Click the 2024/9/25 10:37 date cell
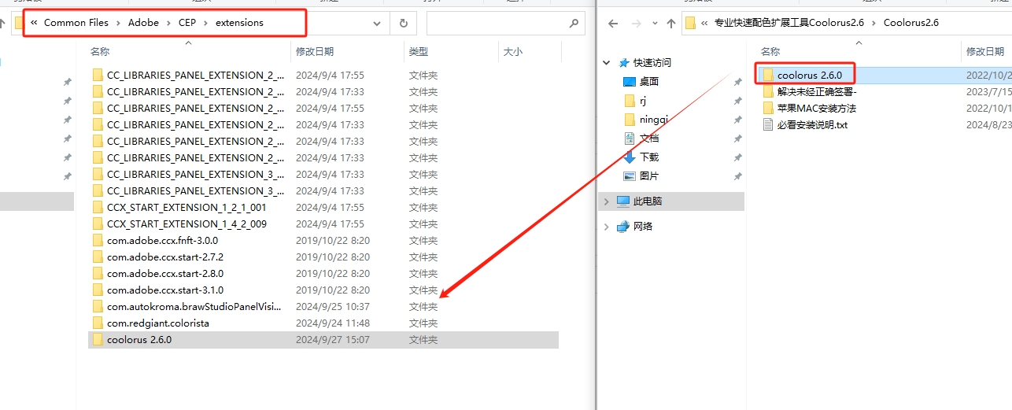1012x410 pixels. coord(333,306)
